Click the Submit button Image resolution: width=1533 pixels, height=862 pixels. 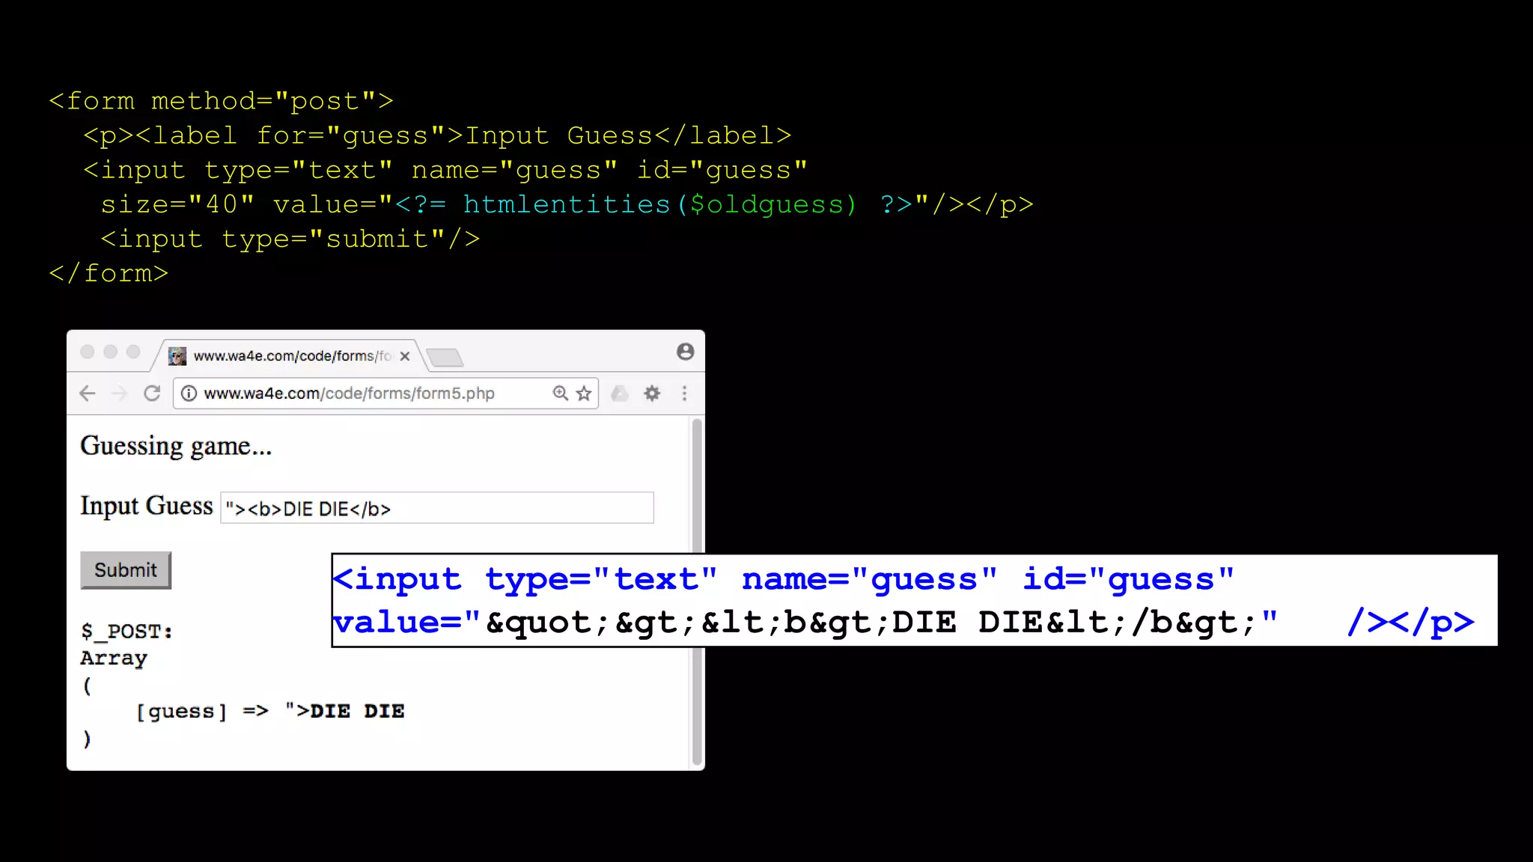point(126,570)
